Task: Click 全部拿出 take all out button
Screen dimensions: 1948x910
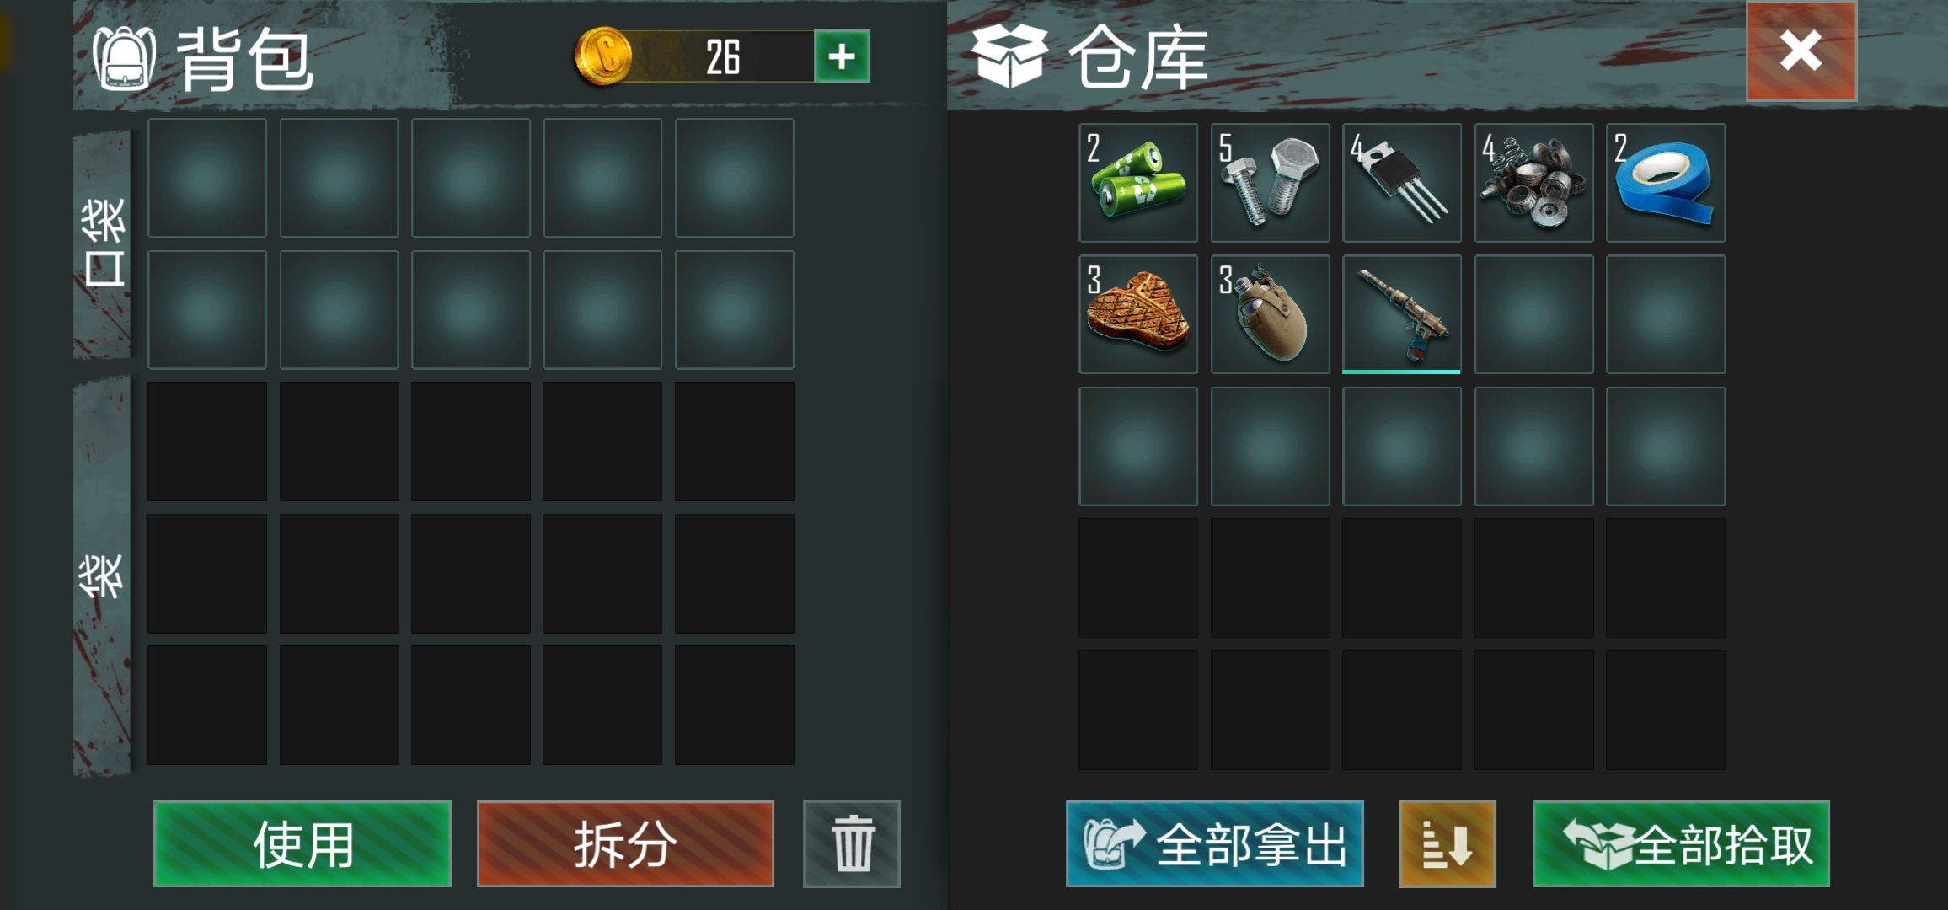Action: pyautogui.click(x=1214, y=843)
